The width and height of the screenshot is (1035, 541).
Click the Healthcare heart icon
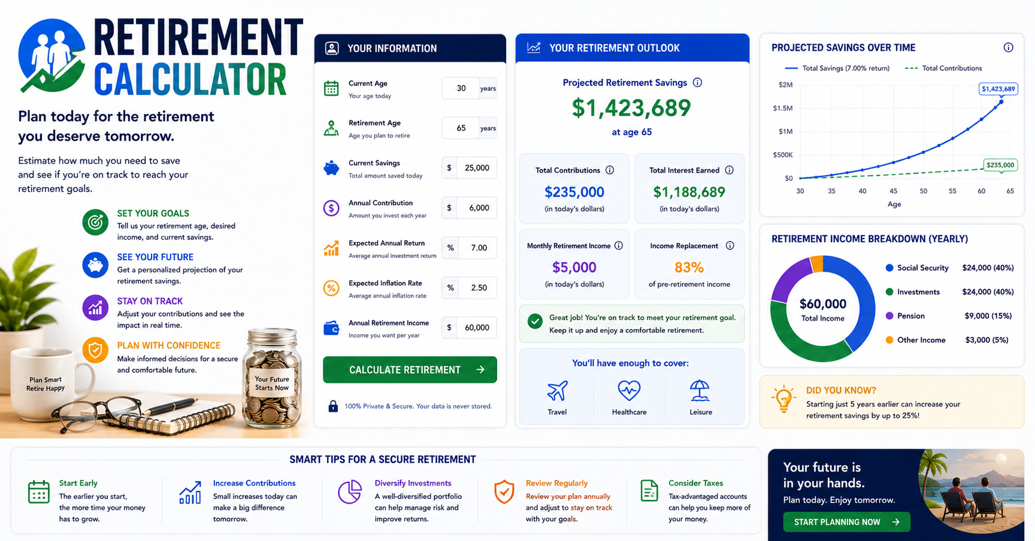tap(629, 391)
